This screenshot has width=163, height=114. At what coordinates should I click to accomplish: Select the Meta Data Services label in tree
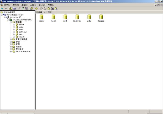point(23,51)
